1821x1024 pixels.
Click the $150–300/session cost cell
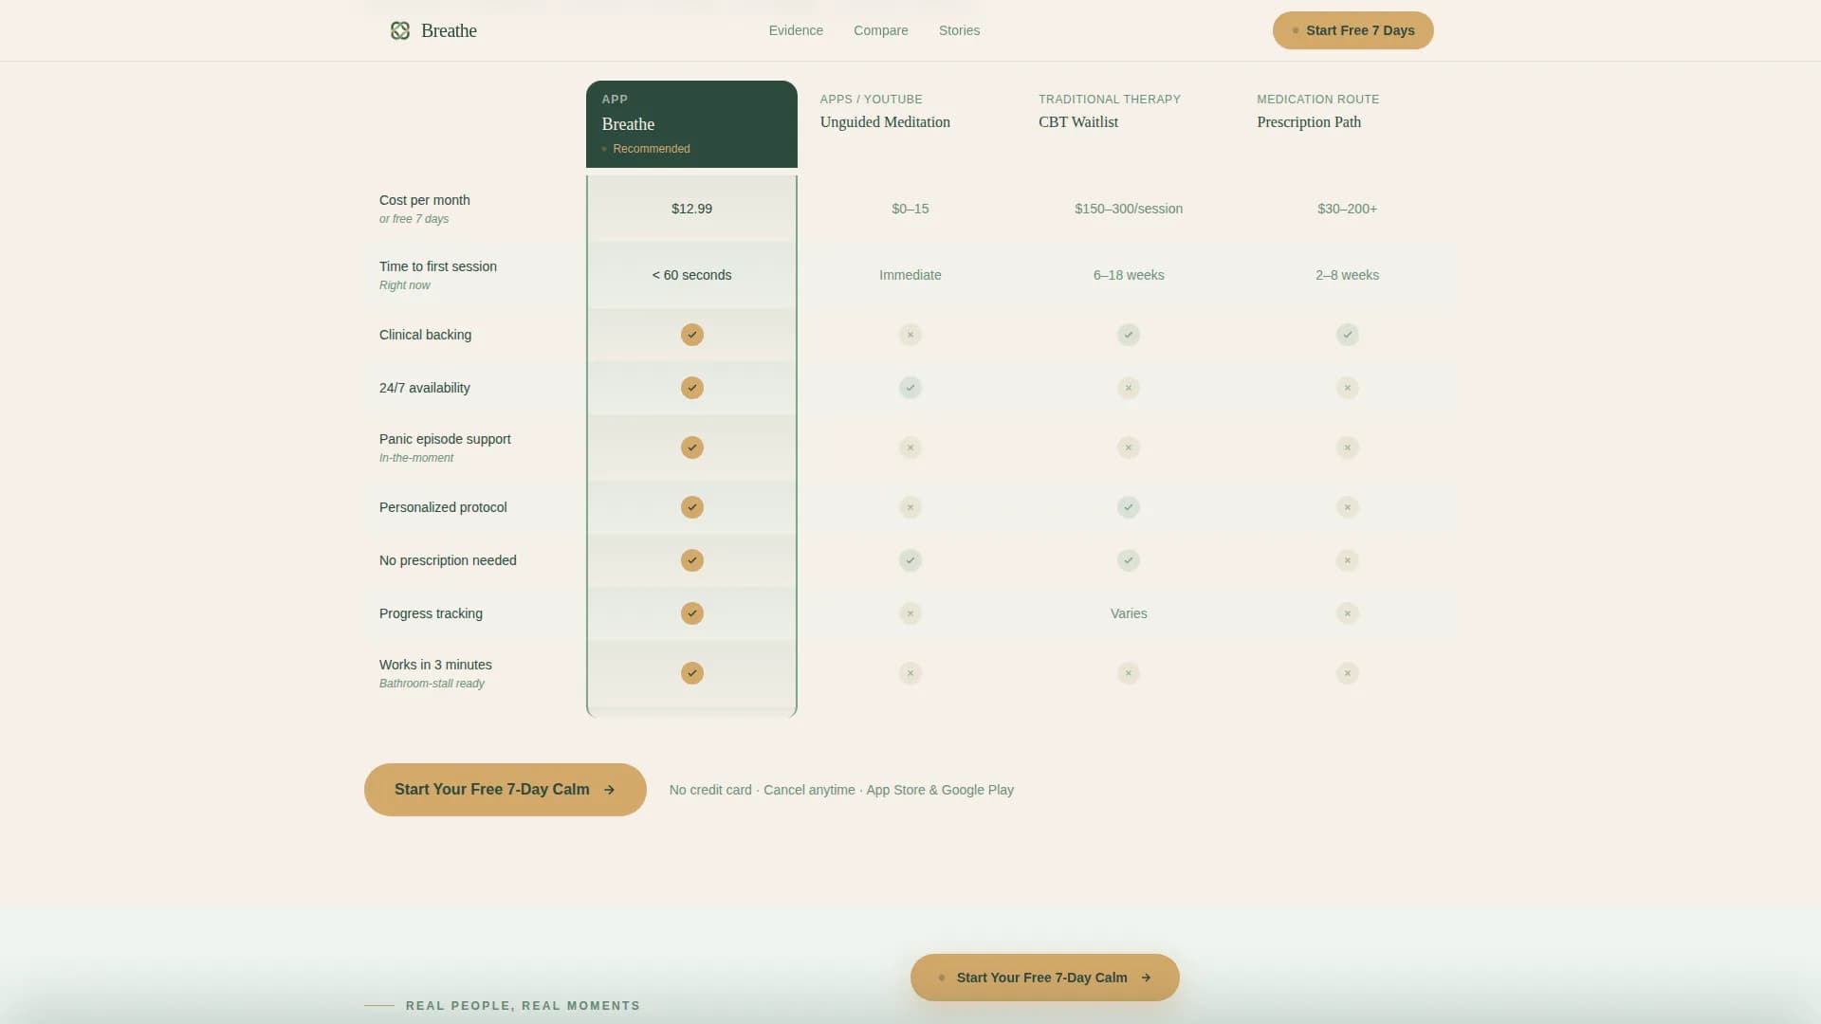(x=1128, y=209)
